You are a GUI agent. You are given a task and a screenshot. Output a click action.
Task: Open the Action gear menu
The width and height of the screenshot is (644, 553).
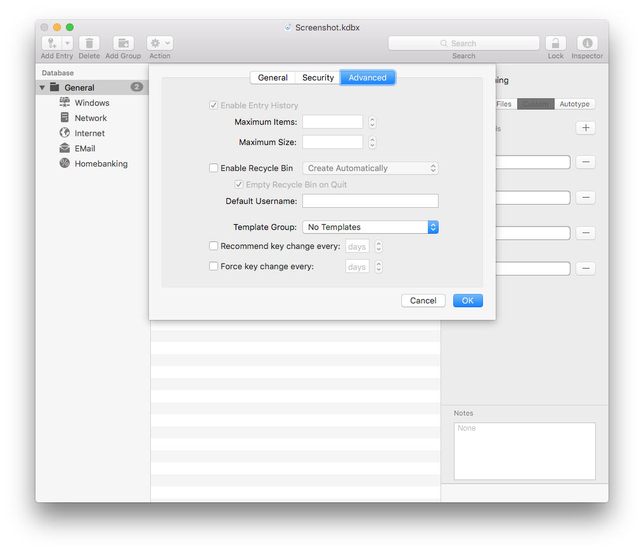pyautogui.click(x=160, y=43)
